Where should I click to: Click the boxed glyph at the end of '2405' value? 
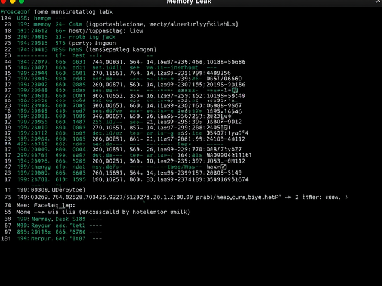(226, 127)
